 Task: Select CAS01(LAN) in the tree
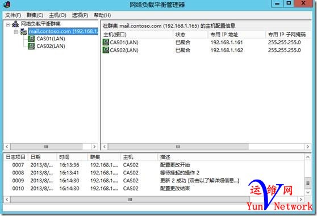coord(51,39)
